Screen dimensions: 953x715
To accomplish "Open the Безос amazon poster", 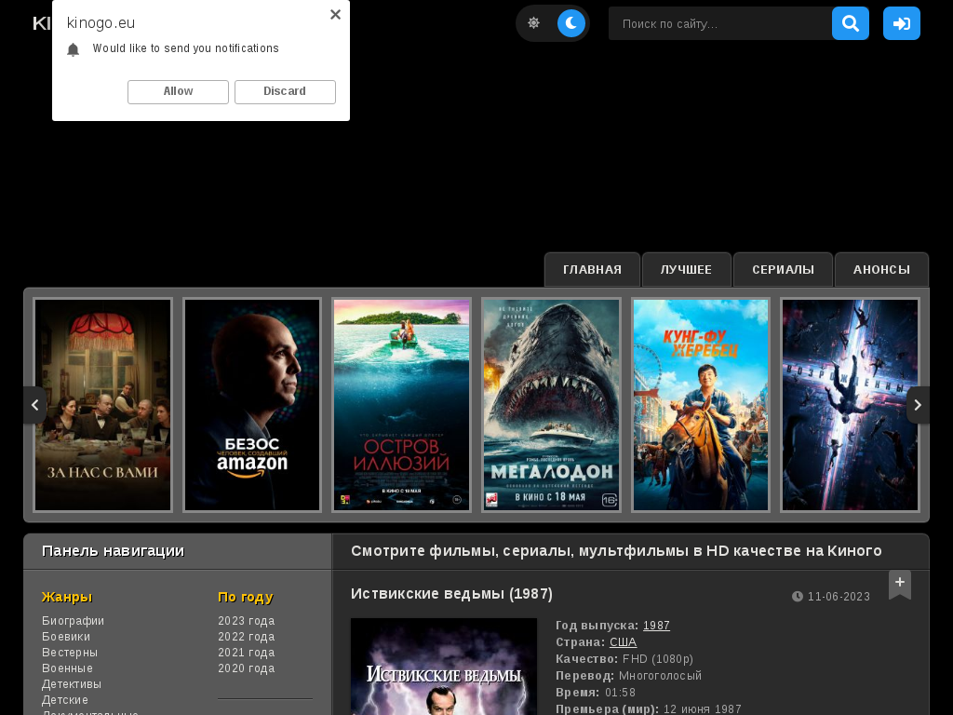I will click(x=252, y=405).
